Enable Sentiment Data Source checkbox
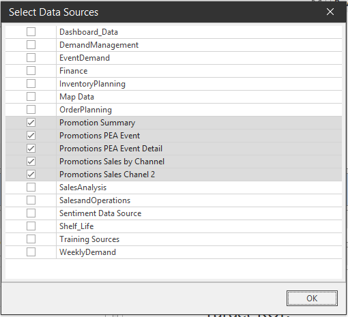Viewport: 348px width, 317px height. (31, 213)
